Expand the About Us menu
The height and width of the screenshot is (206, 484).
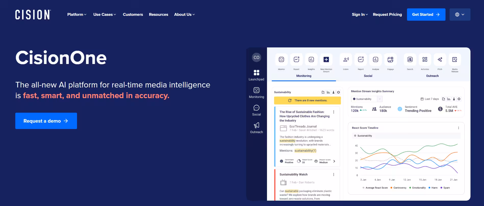tap(184, 15)
